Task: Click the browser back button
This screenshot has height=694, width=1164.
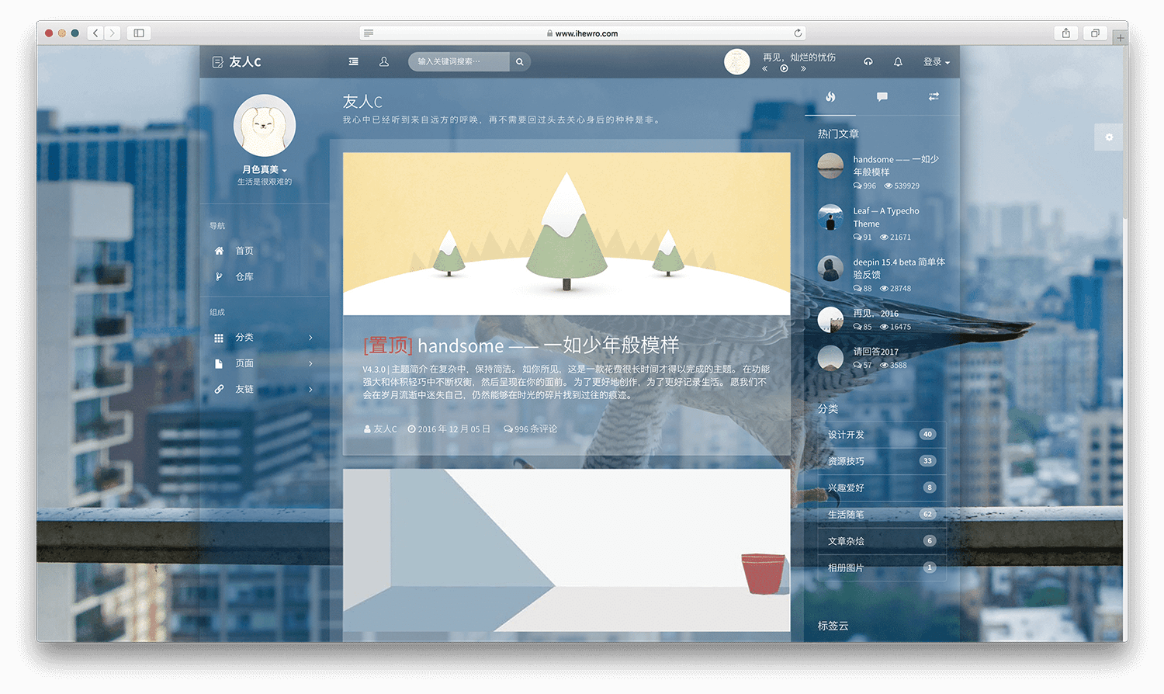Action: 95,33
